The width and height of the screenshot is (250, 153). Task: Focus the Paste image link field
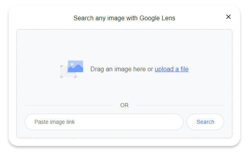pyautogui.click(x=104, y=122)
